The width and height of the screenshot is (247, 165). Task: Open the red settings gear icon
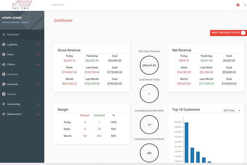click(238, 5)
